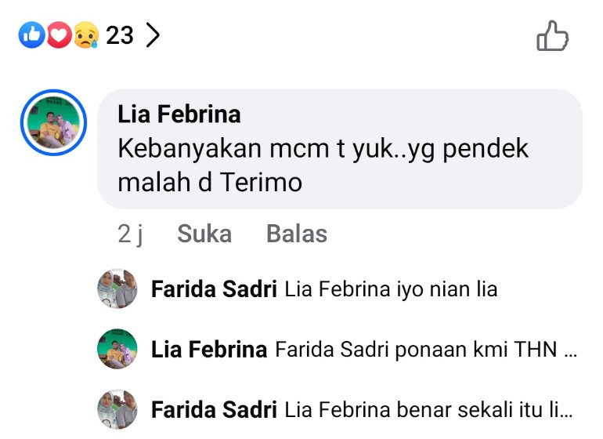Open the reactions list chevron arrow
603x439 pixels.
153,35
